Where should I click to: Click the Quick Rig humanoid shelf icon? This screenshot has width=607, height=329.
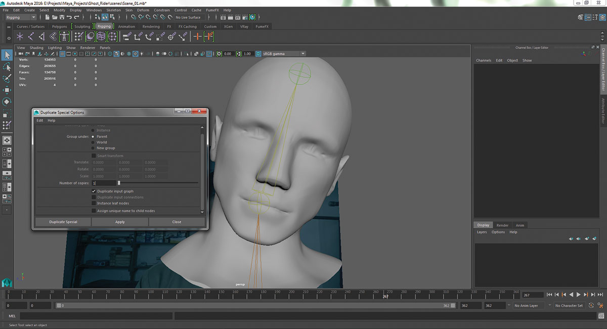point(64,36)
